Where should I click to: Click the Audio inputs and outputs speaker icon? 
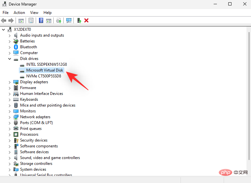(x=16, y=35)
